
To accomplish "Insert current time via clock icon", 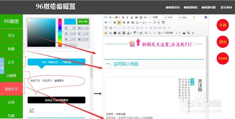I will click(159, 23).
